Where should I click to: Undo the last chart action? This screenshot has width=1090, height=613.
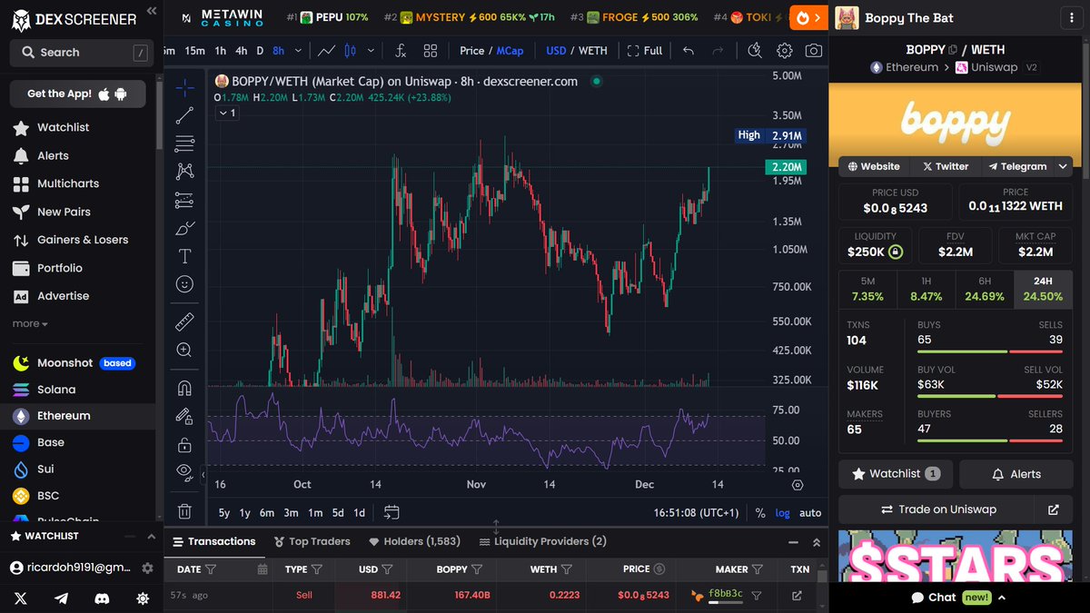click(689, 51)
